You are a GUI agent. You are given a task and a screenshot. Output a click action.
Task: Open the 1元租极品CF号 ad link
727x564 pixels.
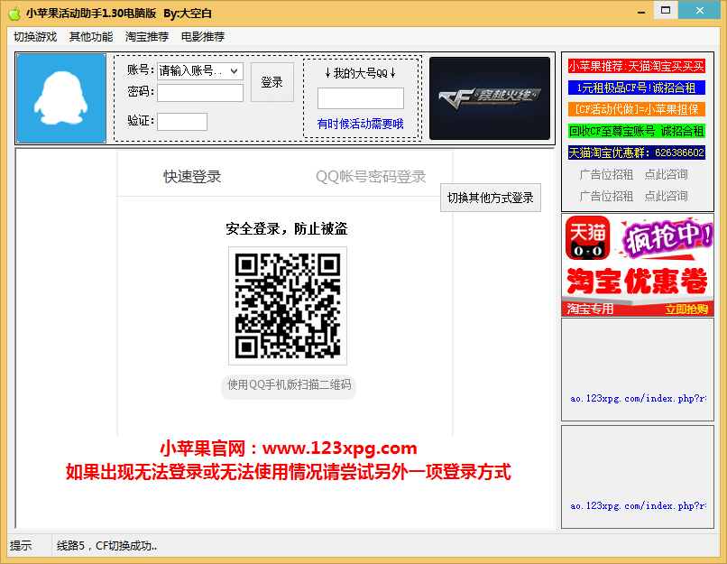(x=637, y=88)
